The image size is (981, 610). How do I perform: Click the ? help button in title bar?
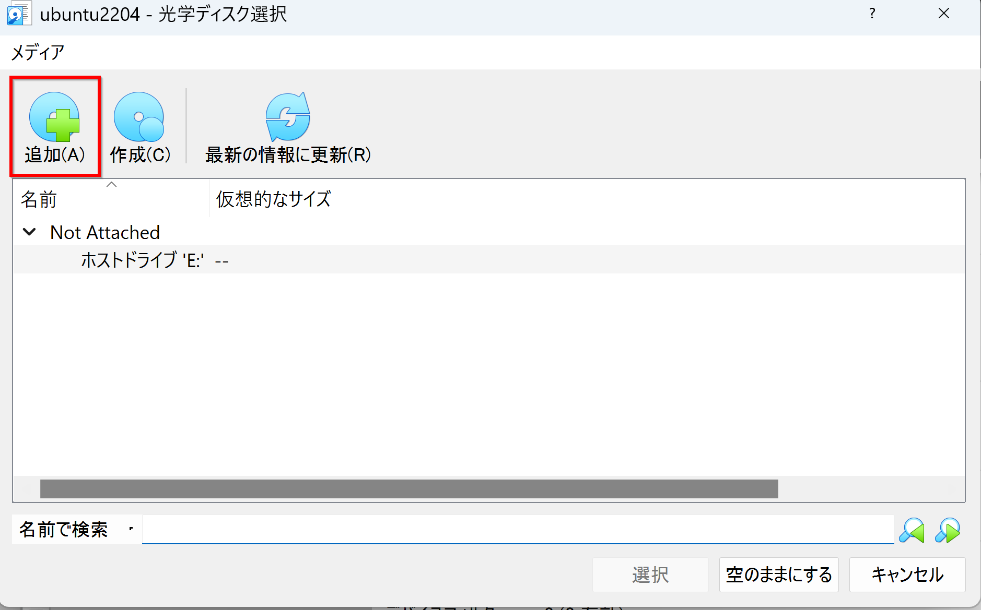point(872,14)
